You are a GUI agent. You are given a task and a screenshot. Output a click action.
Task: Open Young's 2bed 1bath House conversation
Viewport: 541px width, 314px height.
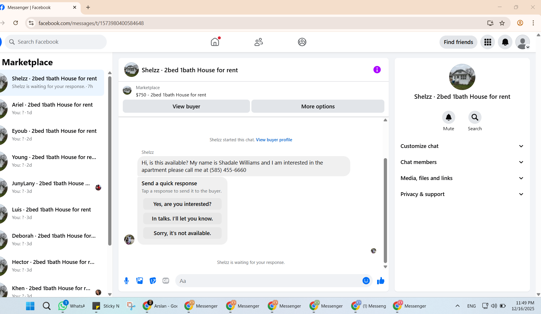tap(52, 161)
